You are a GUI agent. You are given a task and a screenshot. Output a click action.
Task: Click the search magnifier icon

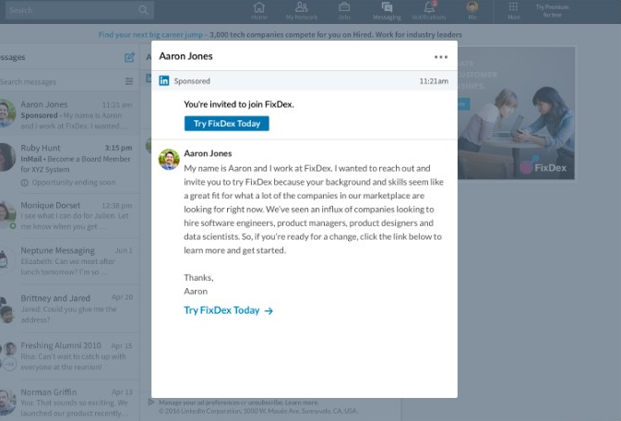click(143, 10)
